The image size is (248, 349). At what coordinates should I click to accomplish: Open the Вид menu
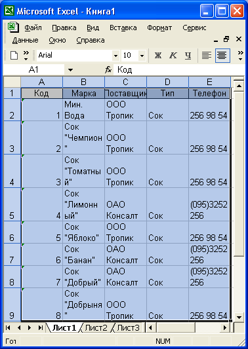coord(93,28)
